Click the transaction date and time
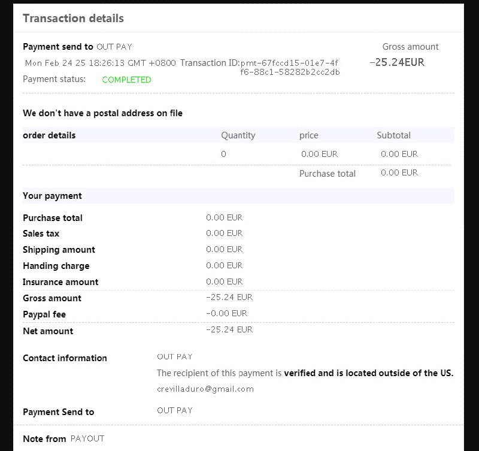The height and width of the screenshot is (451, 479). tap(100, 63)
